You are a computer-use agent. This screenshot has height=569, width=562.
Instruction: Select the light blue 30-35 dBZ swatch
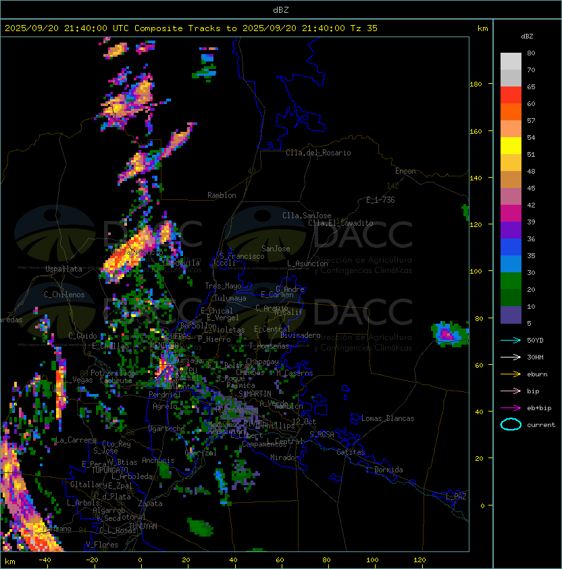pyautogui.click(x=511, y=264)
